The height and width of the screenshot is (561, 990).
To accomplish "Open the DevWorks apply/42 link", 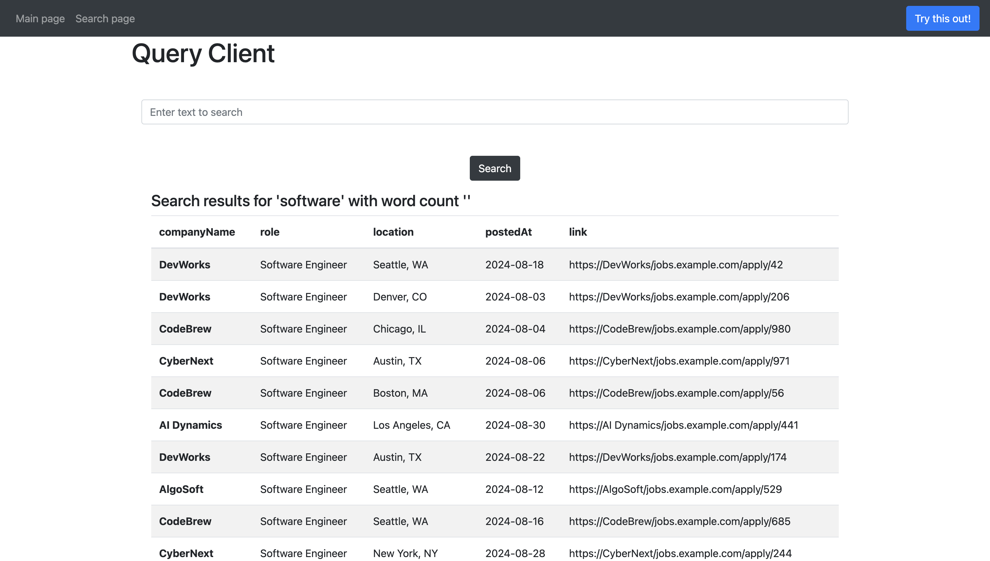I will point(675,265).
